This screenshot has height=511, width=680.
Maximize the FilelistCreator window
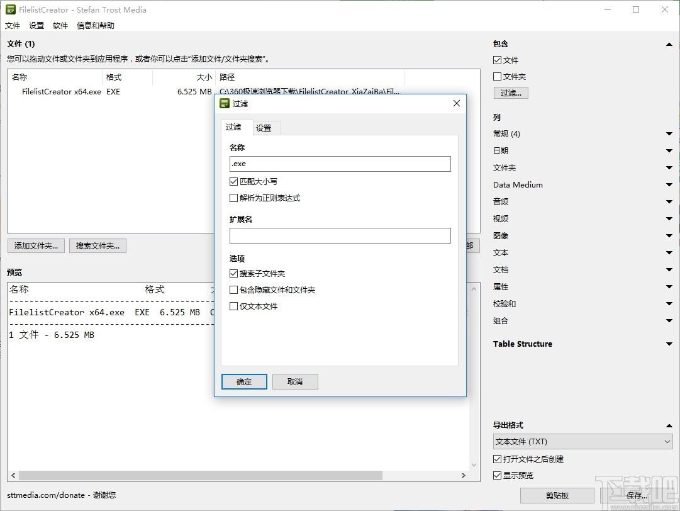point(636,9)
